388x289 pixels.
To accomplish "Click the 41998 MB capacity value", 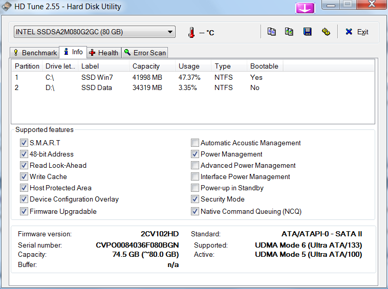I will click(x=147, y=77).
